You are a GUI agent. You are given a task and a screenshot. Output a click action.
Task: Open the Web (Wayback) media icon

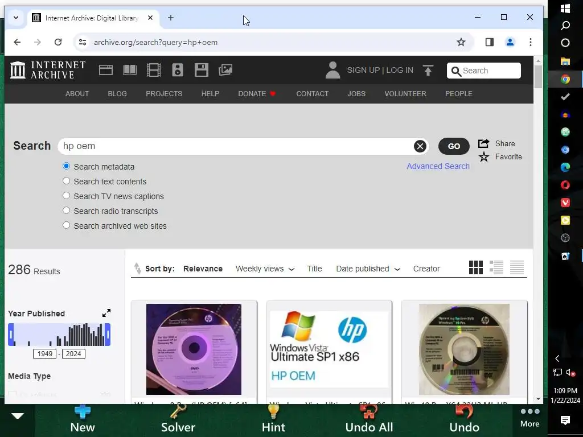tap(105, 70)
